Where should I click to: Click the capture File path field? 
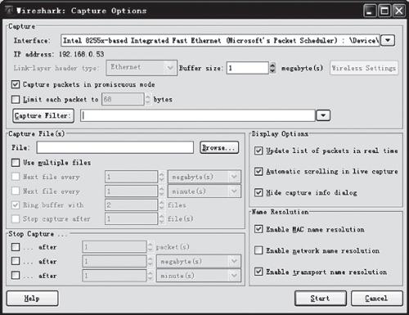115,147
